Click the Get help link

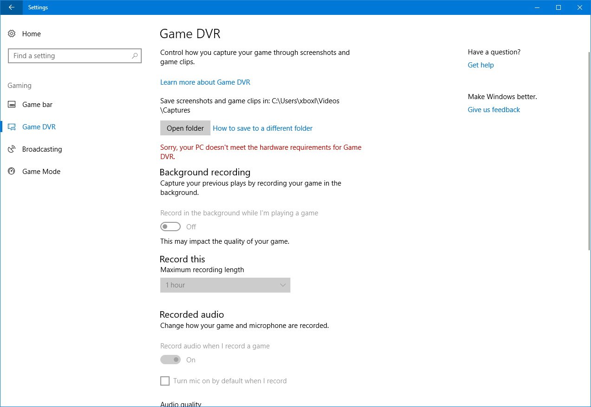480,65
